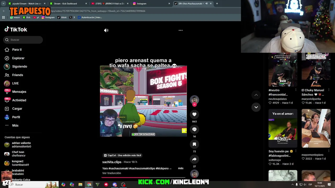The width and height of the screenshot is (335, 188).
Task: Open the brababini account
Action: pyautogui.click(x=18, y=172)
